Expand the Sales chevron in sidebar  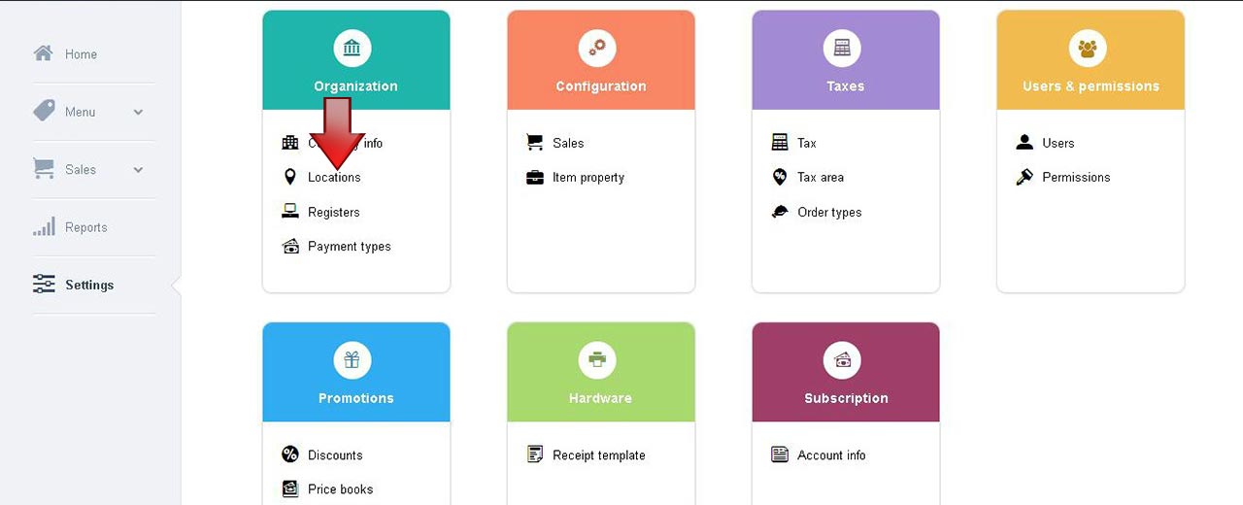(x=138, y=170)
